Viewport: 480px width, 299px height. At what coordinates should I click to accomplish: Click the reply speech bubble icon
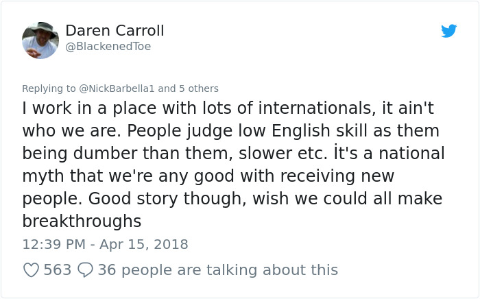[85, 270]
